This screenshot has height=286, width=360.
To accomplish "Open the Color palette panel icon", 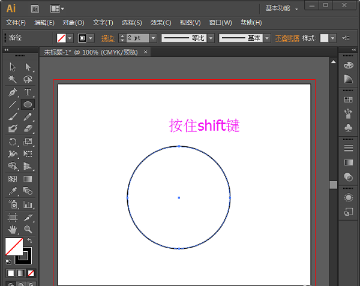I will pyautogui.click(x=349, y=65).
